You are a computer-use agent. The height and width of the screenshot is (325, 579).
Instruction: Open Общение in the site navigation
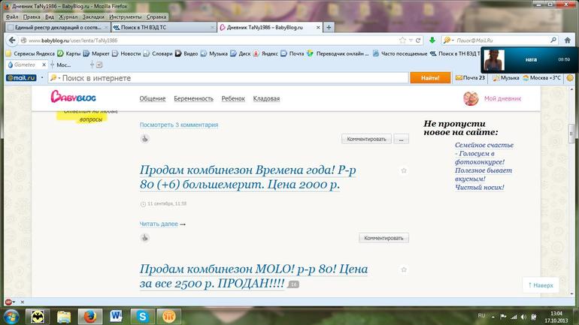[153, 98]
